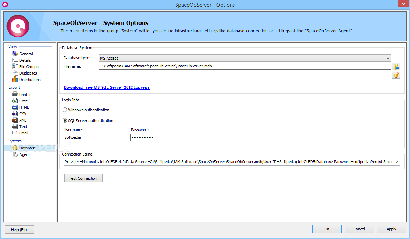Open General options page
The width and height of the screenshot is (410, 239).
pos(26,54)
